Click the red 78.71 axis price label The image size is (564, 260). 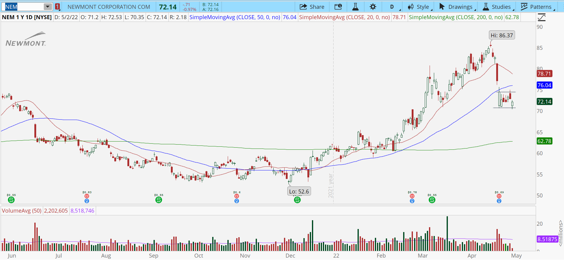point(544,74)
